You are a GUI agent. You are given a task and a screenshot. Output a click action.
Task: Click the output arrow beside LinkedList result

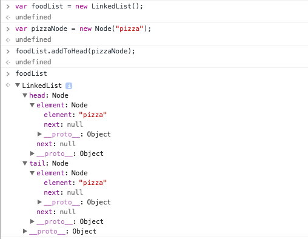[8, 85]
